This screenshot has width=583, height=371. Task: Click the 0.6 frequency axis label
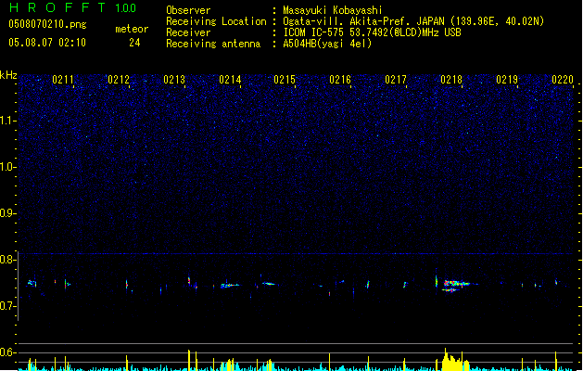(7, 352)
